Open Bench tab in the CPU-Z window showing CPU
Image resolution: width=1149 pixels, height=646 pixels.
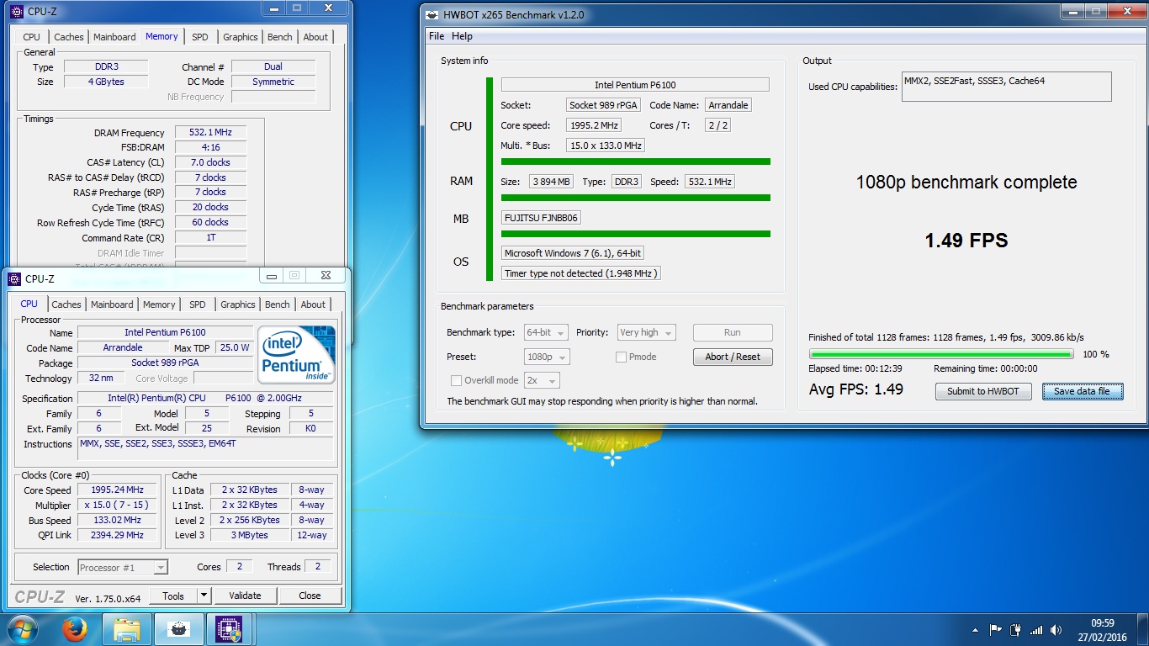click(277, 304)
